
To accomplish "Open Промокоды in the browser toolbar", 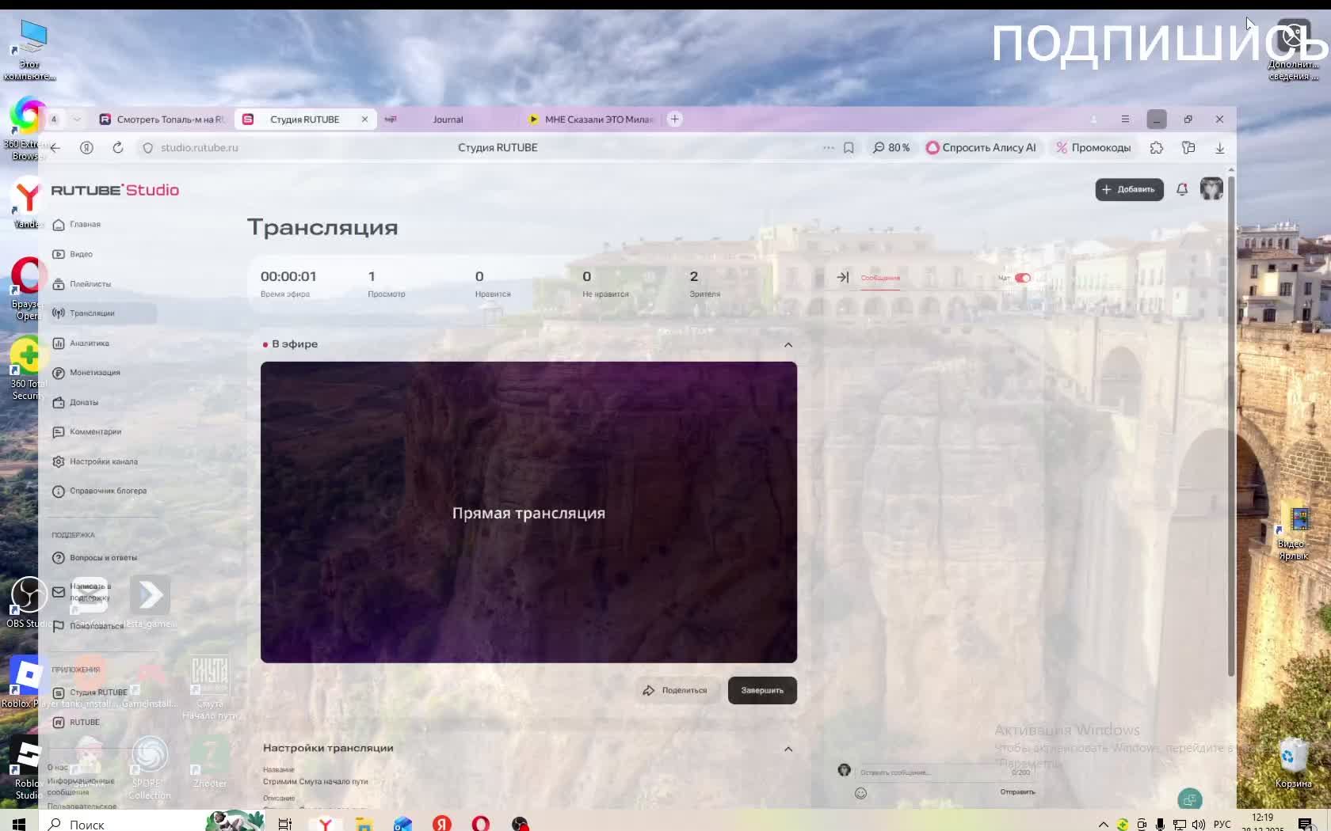I will (1093, 148).
